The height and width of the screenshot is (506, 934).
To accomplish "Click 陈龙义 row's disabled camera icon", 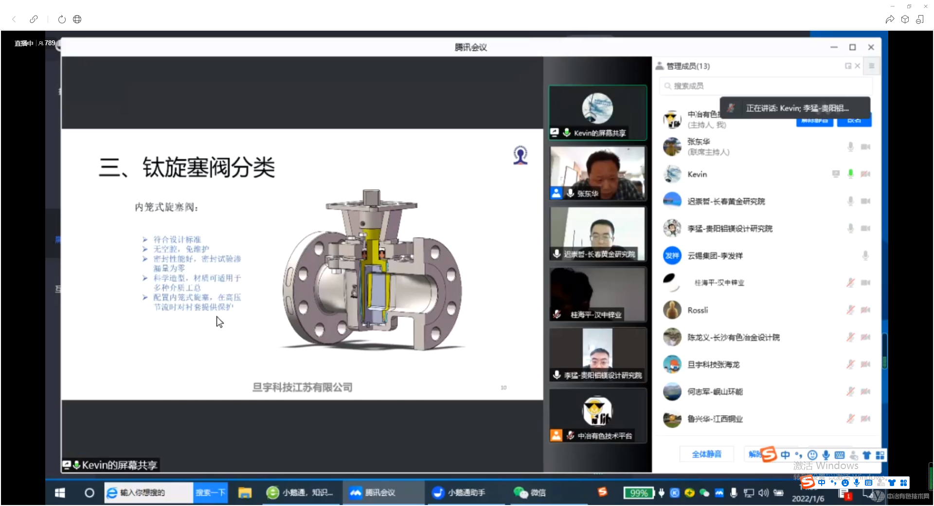I will 865,337.
